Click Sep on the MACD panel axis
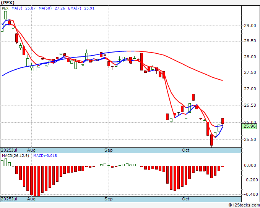Viewport: 260px width, 208px height. pos(109,199)
